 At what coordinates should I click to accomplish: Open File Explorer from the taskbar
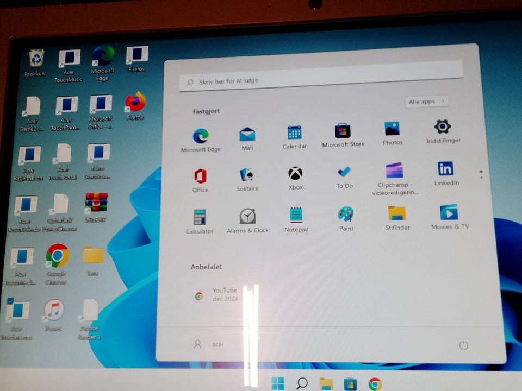(326, 384)
